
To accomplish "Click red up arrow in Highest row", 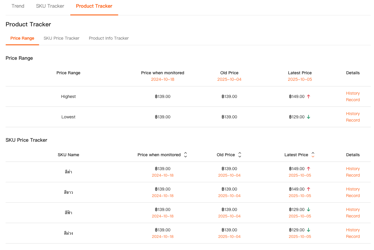I will [308, 96].
